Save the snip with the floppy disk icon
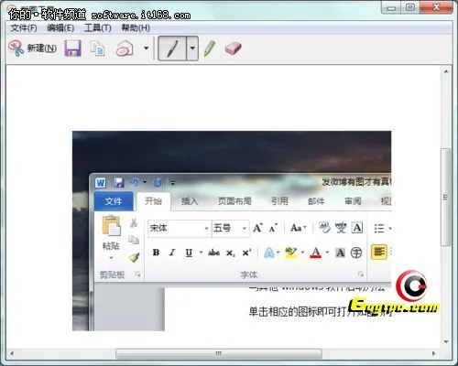Screen dimensions: 458x366 click(x=72, y=48)
